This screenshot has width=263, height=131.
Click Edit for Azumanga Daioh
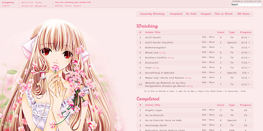pos(204,125)
